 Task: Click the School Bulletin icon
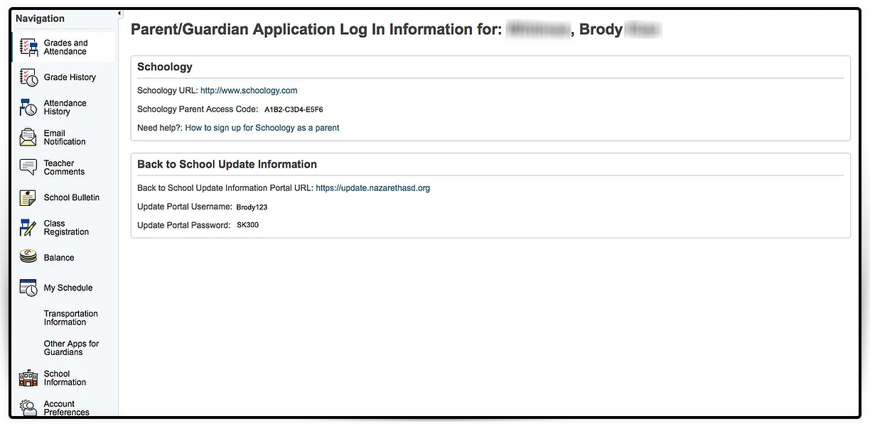pos(28,197)
